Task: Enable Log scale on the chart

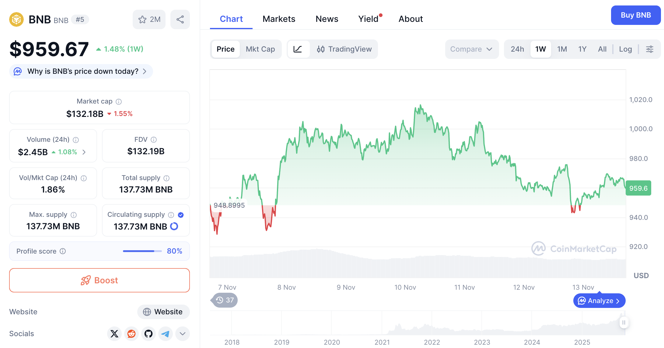Action: 625,49
